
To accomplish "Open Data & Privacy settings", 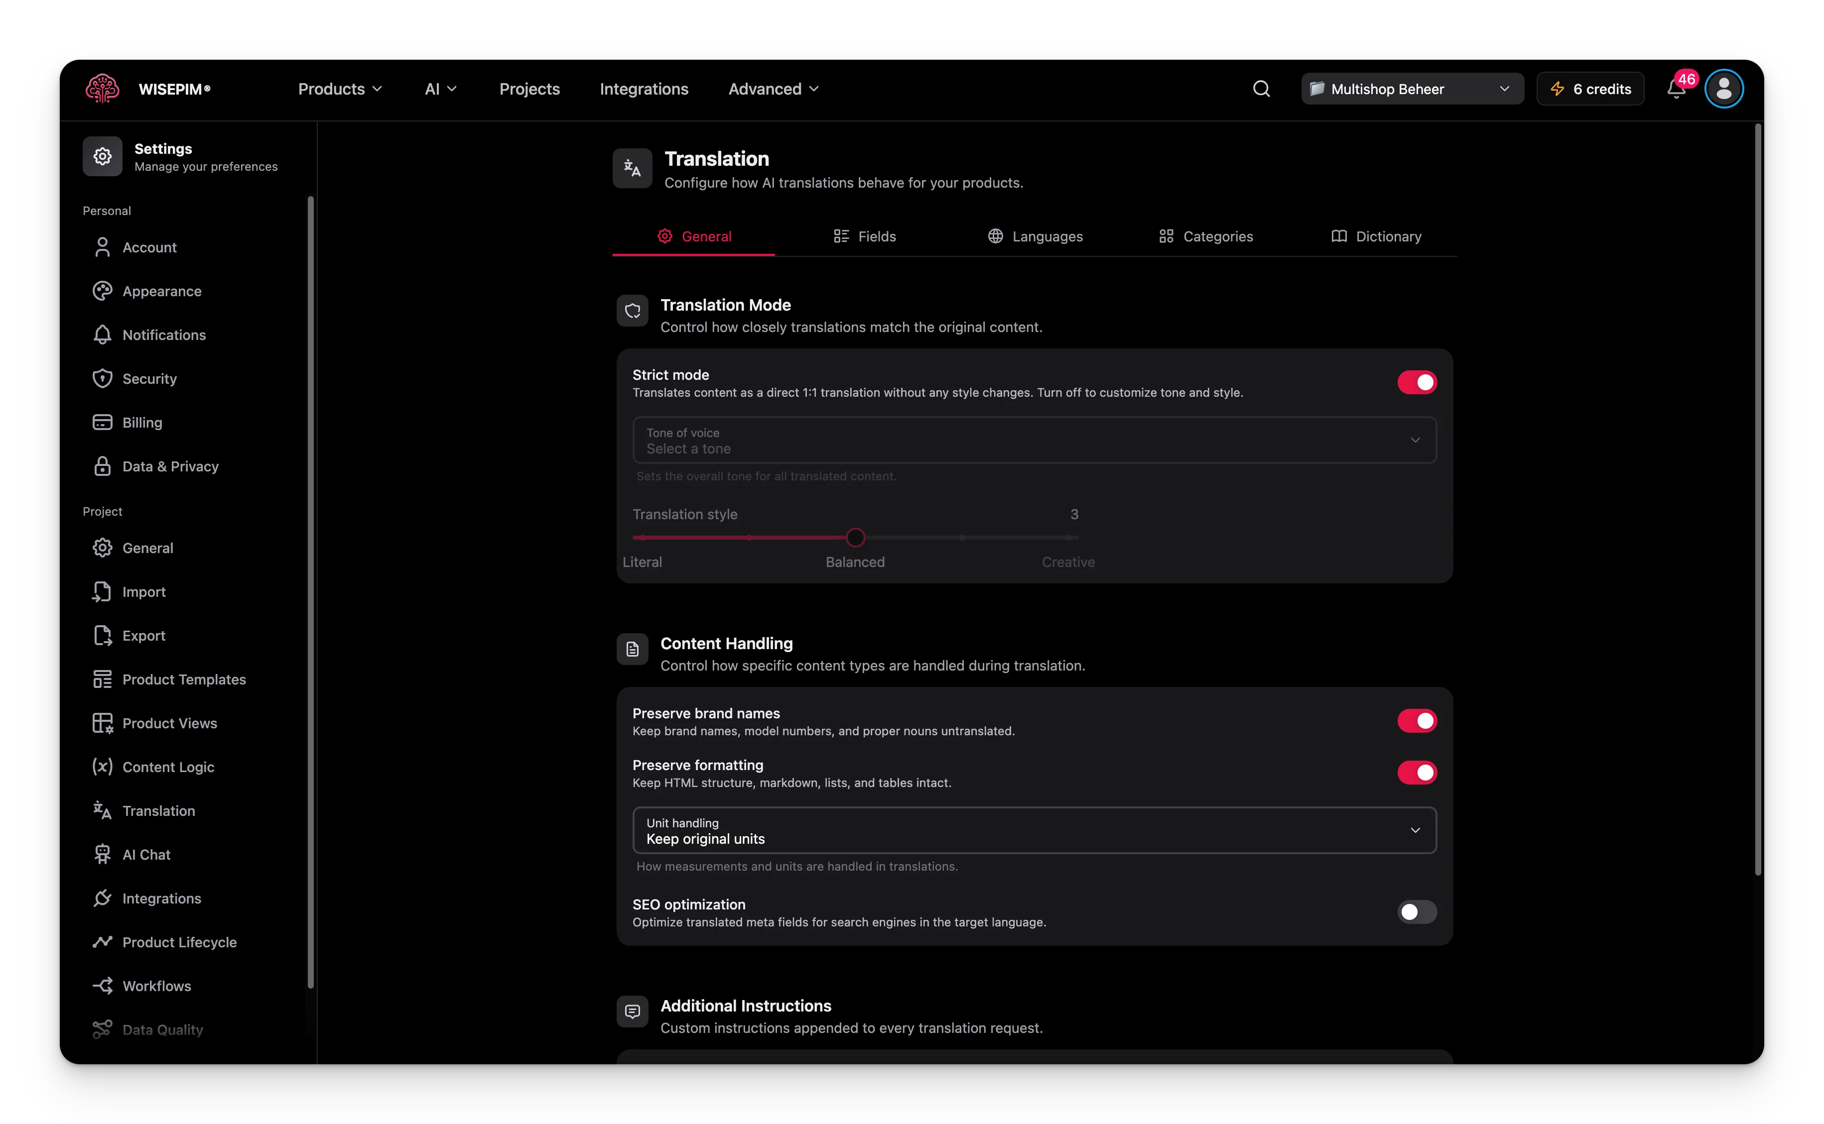I will tap(170, 466).
